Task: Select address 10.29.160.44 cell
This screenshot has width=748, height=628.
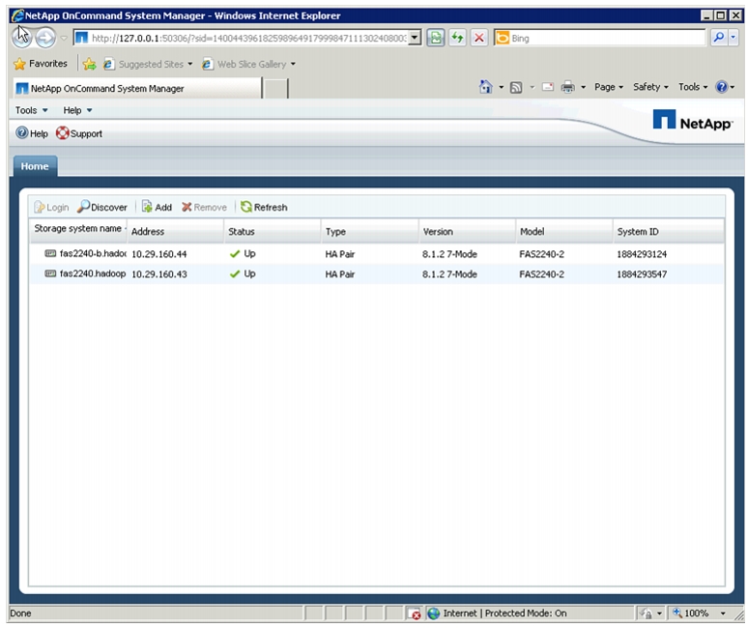Action: 158,254
